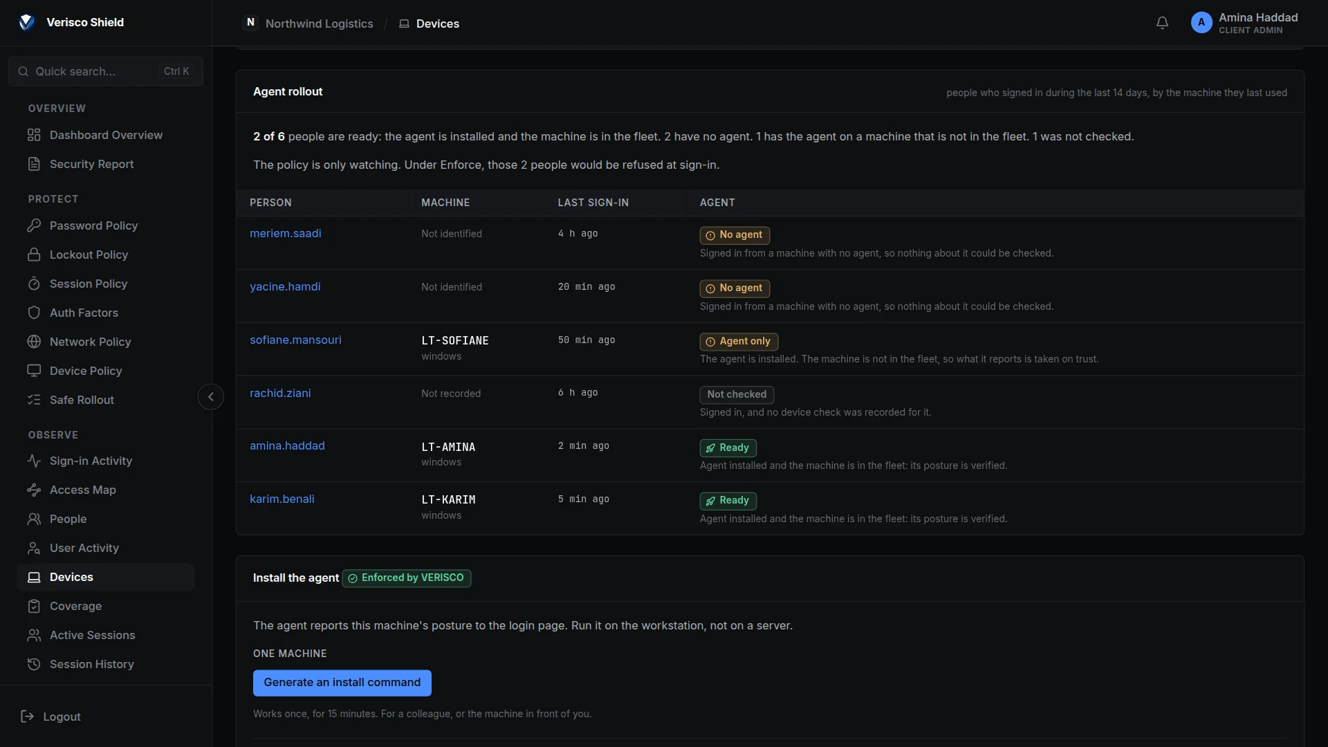Click the Lockout Policy padlock icon
This screenshot has width=1328, height=747.
34,255
